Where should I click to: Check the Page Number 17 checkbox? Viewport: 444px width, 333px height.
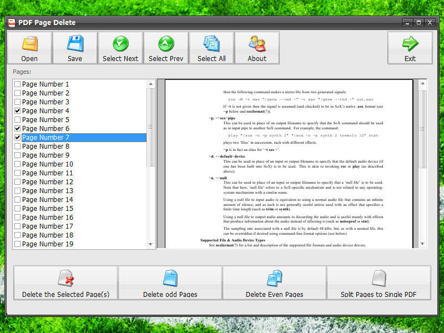[18, 226]
